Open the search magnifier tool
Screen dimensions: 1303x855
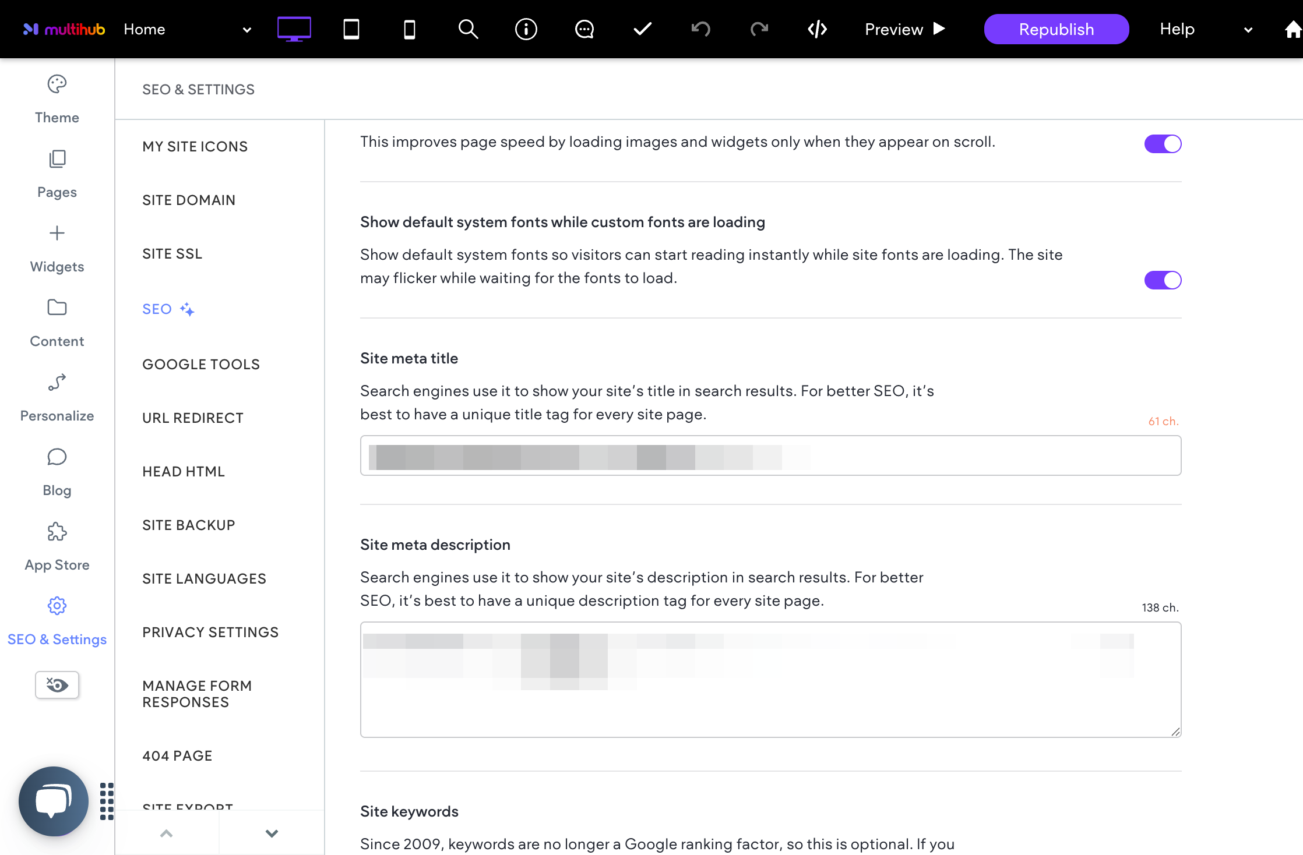[x=468, y=29]
